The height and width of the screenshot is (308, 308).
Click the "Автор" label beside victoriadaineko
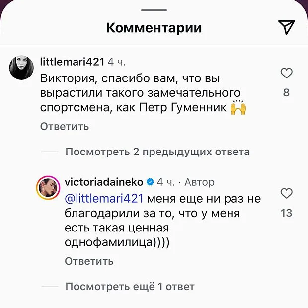coord(199,182)
